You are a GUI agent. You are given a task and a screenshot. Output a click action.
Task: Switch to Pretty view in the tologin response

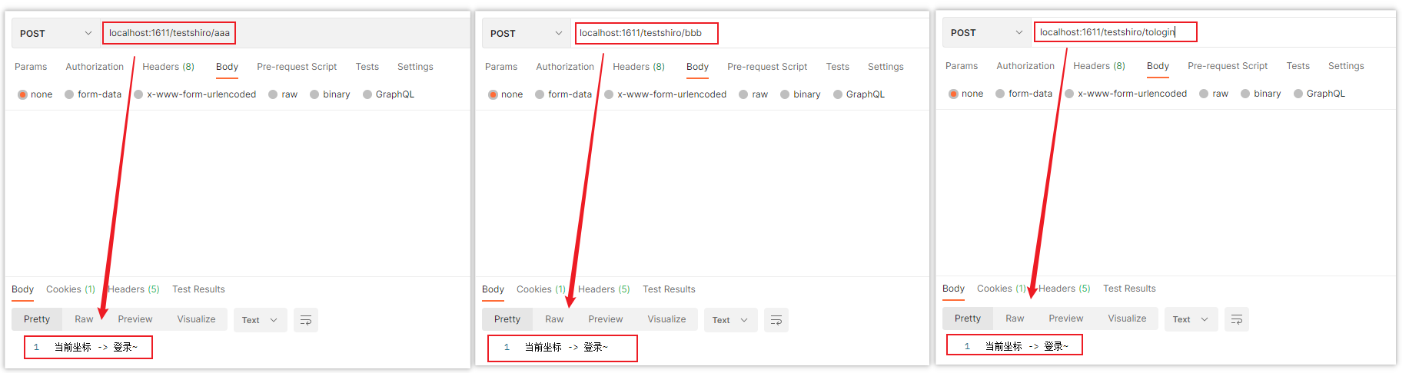point(968,319)
